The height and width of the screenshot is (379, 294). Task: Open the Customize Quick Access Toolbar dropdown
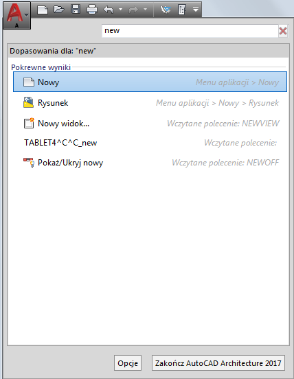point(196,10)
